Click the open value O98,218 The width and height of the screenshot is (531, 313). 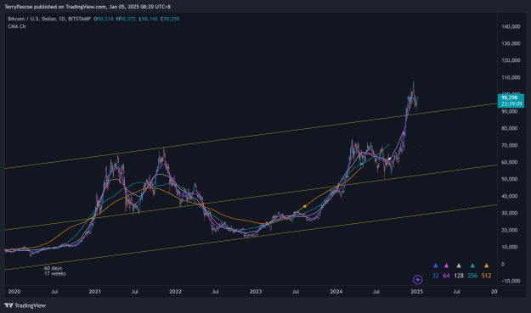point(104,19)
